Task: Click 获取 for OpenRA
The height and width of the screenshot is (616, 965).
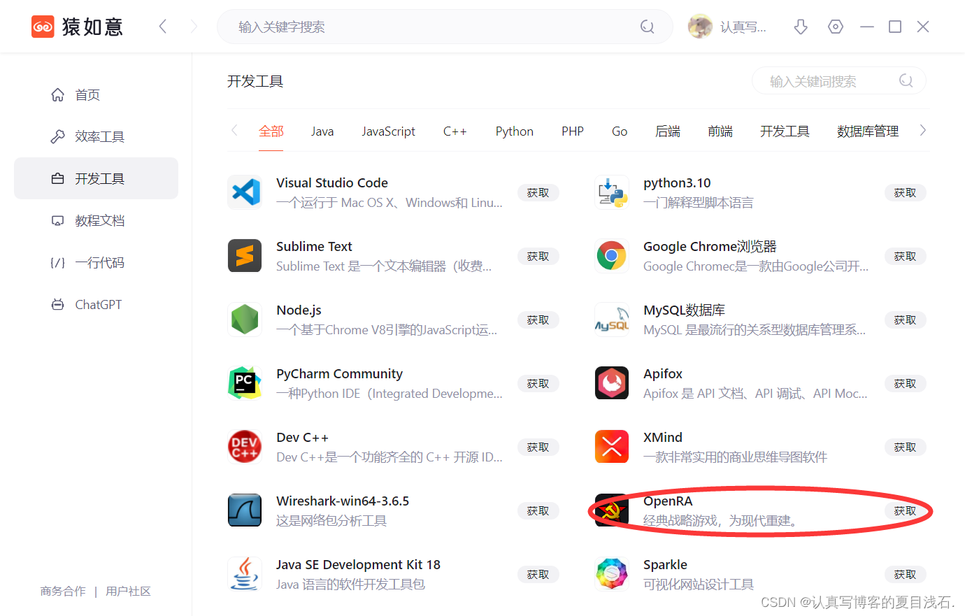Action: [906, 510]
